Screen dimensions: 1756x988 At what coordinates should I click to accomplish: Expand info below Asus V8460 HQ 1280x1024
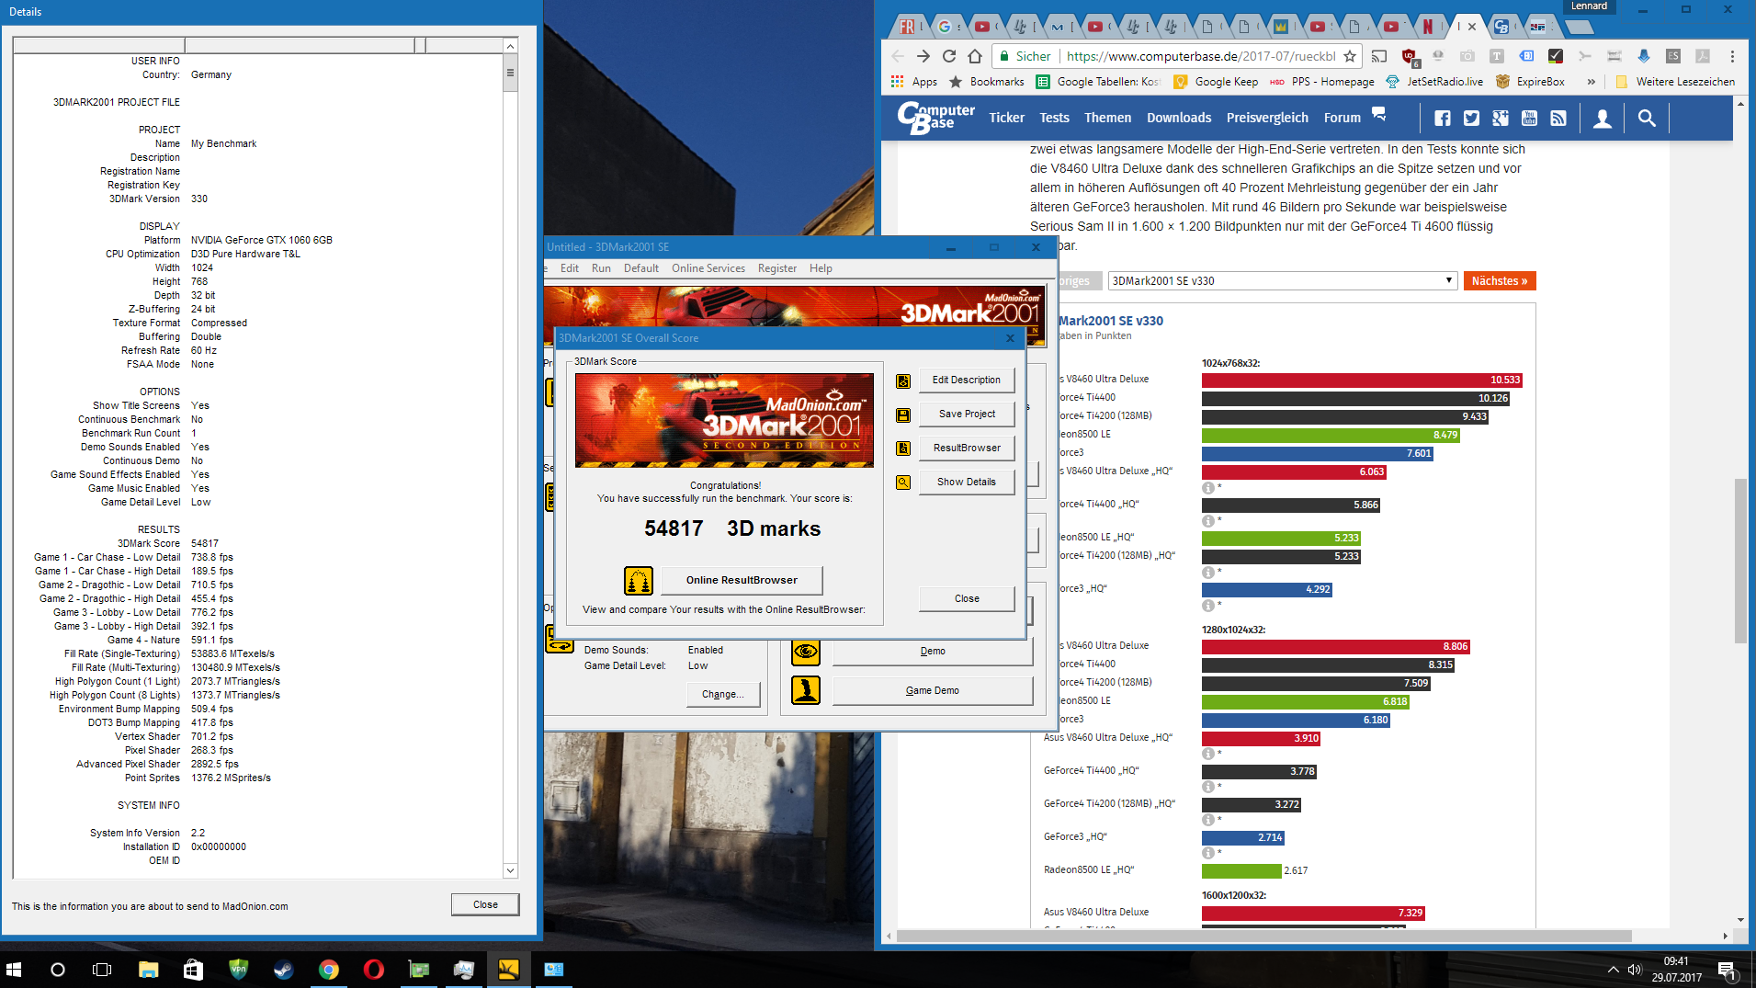(1208, 755)
